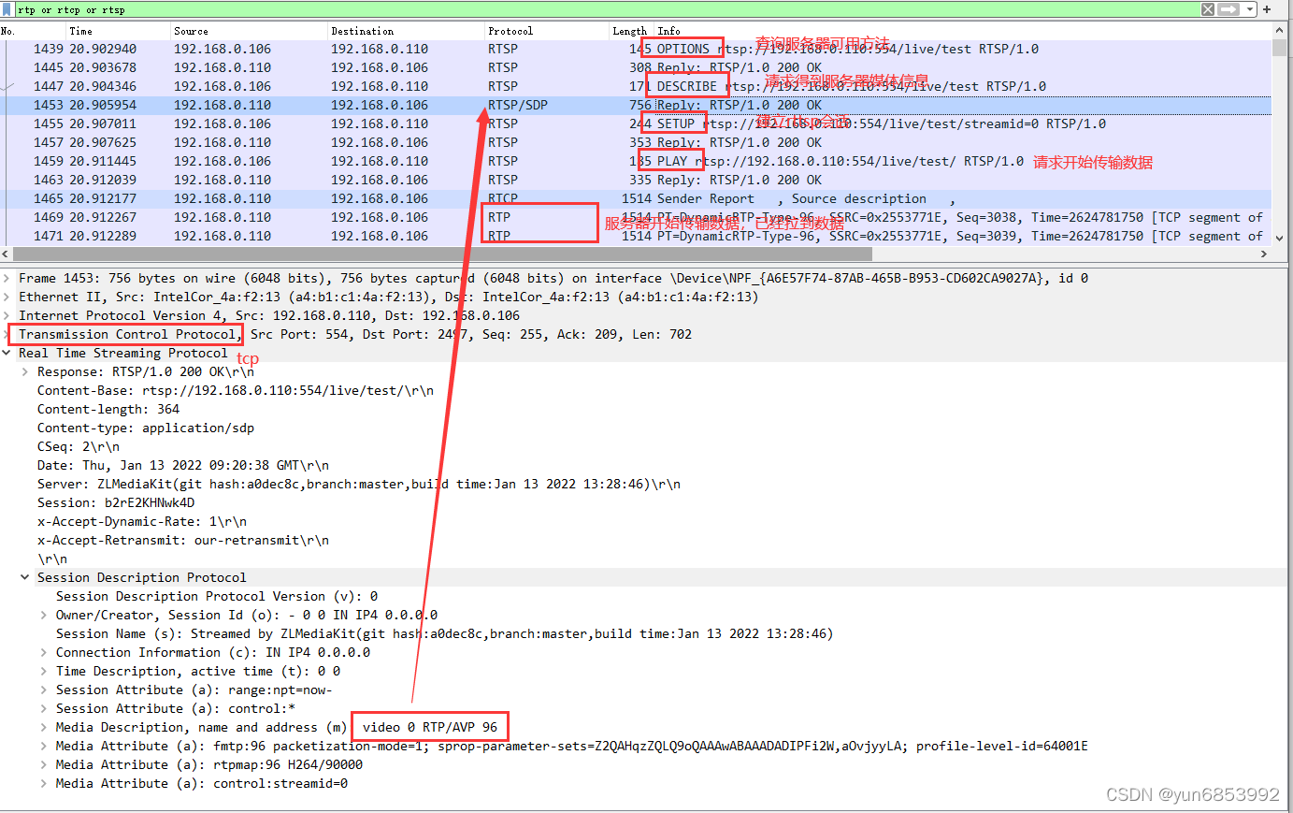The image size is (1293, 813).
Task: Open the recent filters dropdown
Action: point(1250,9)
